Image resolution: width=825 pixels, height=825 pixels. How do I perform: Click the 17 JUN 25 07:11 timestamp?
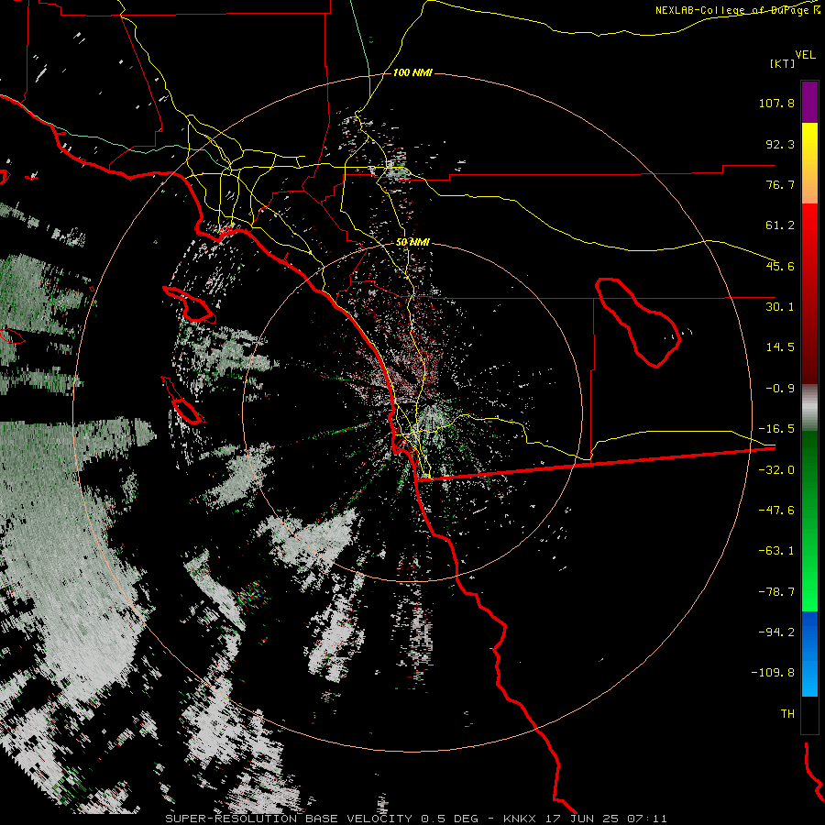click(x=605, y=819)
